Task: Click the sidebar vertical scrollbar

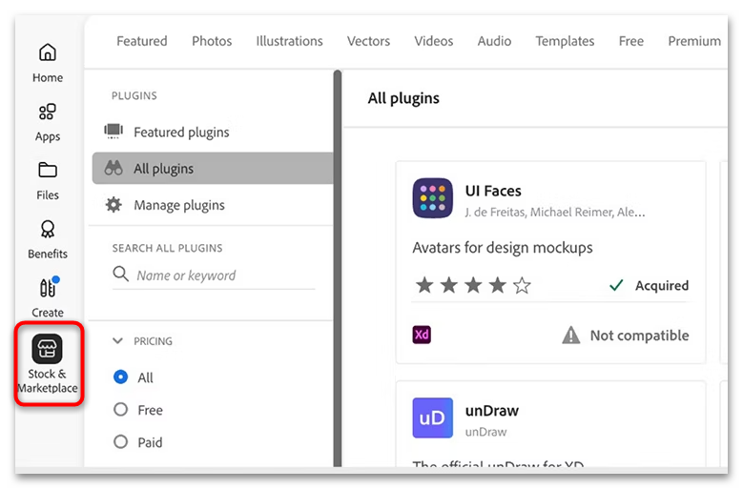Action: coord(338,269)
